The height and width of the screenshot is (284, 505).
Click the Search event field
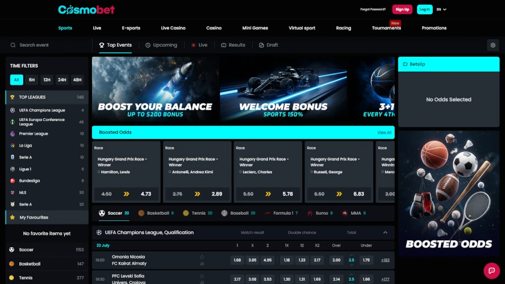coord(48,45)
